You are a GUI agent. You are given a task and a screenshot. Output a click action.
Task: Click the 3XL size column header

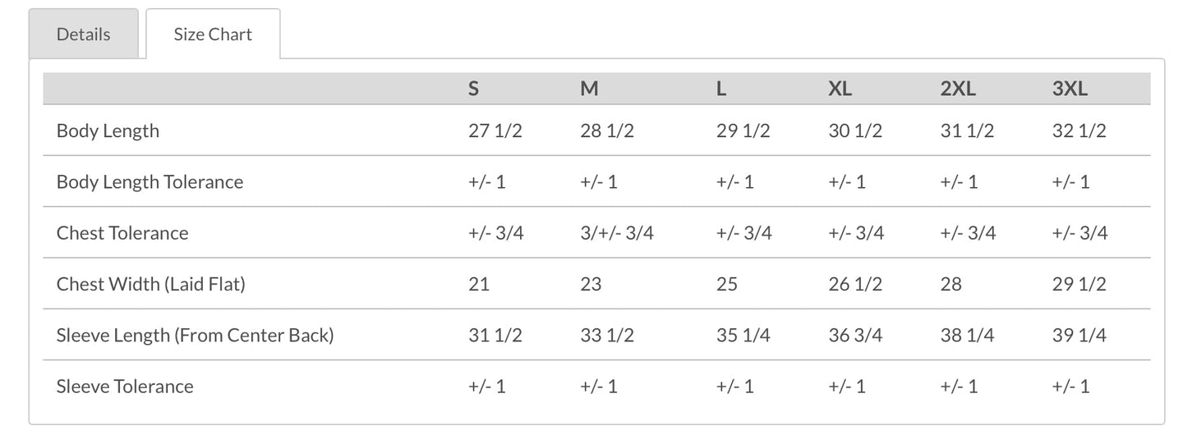tap(1070, 89)
